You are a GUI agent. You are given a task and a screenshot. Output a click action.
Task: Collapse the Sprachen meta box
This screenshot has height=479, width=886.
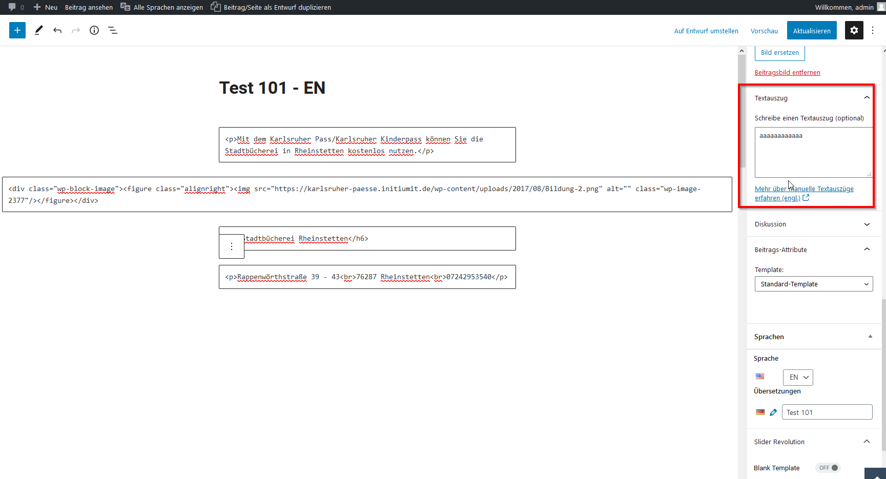pos(870,337)
